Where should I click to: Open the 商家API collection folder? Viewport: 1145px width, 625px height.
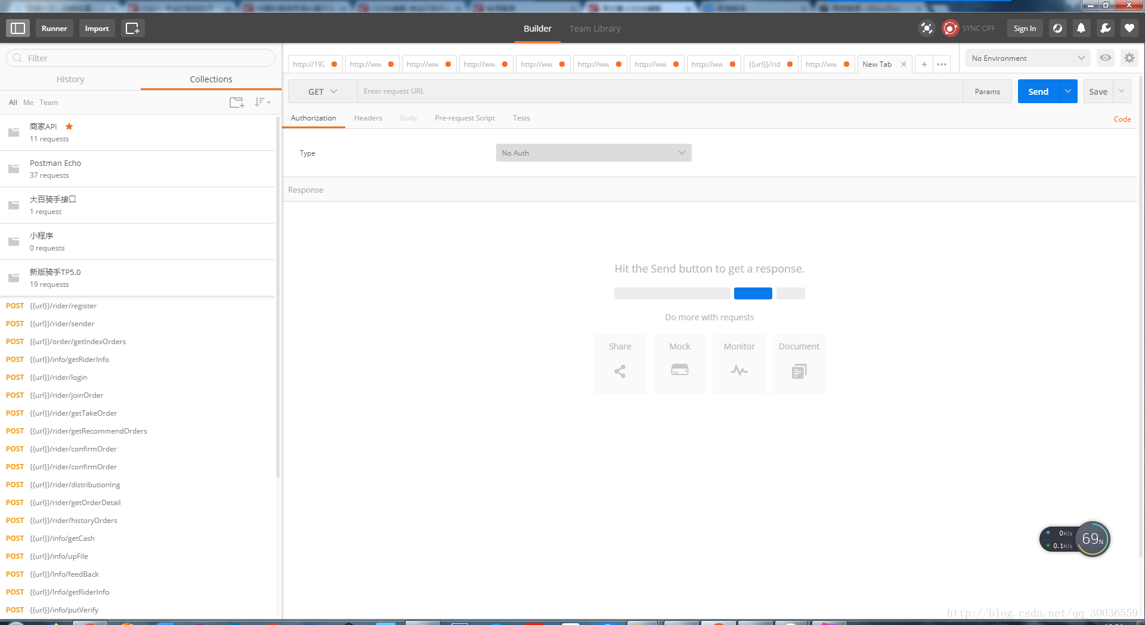pos(137,132)
